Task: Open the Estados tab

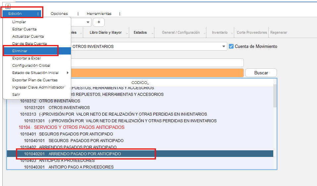Action: point(140,32)
